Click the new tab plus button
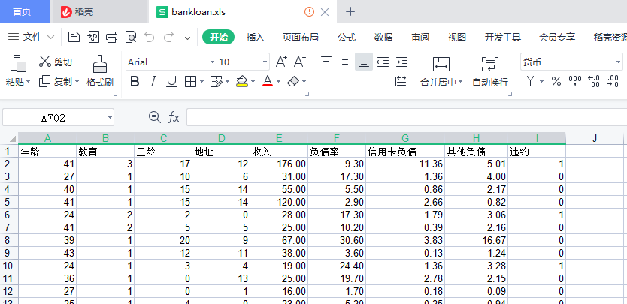Screen dimensions: 627x304 [350, 11]
